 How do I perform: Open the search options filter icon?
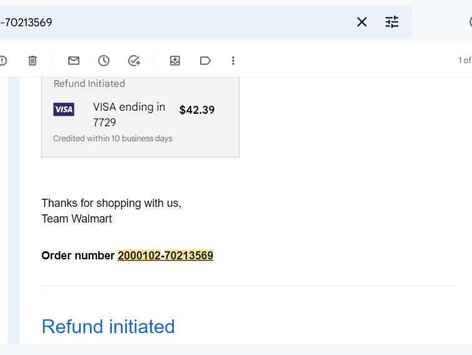pos(392,22)
